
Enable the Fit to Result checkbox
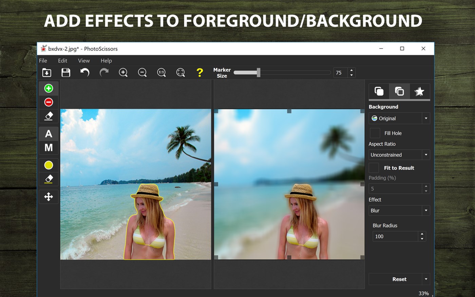pyautogui.click(x=374, y=168)
